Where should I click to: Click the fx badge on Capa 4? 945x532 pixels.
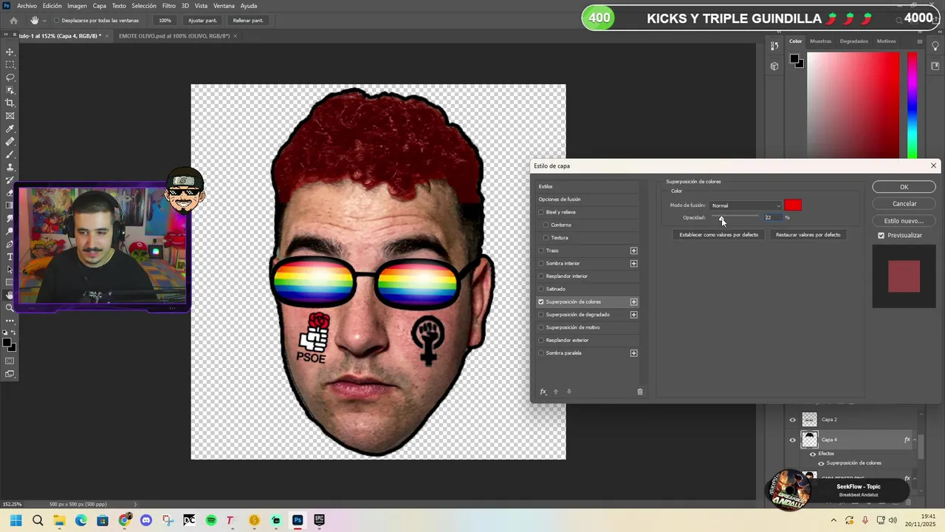pyautogui.click(x=907, y=440)
